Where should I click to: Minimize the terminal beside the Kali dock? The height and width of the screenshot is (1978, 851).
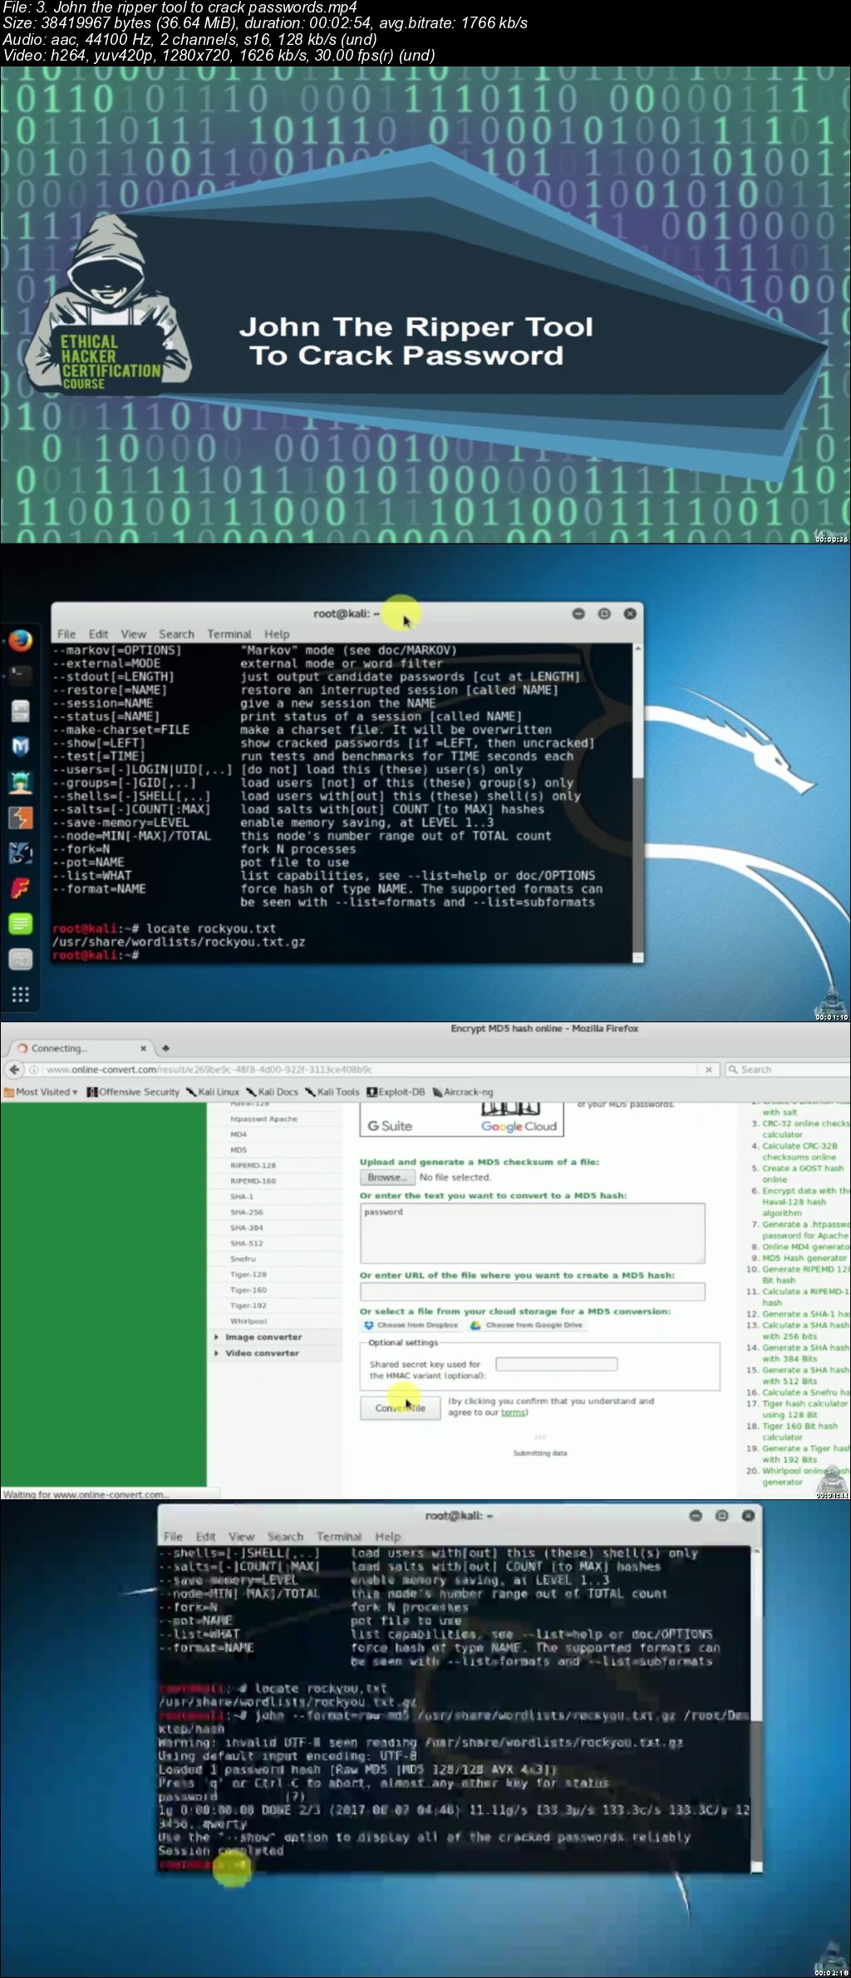tap(578, 613)
